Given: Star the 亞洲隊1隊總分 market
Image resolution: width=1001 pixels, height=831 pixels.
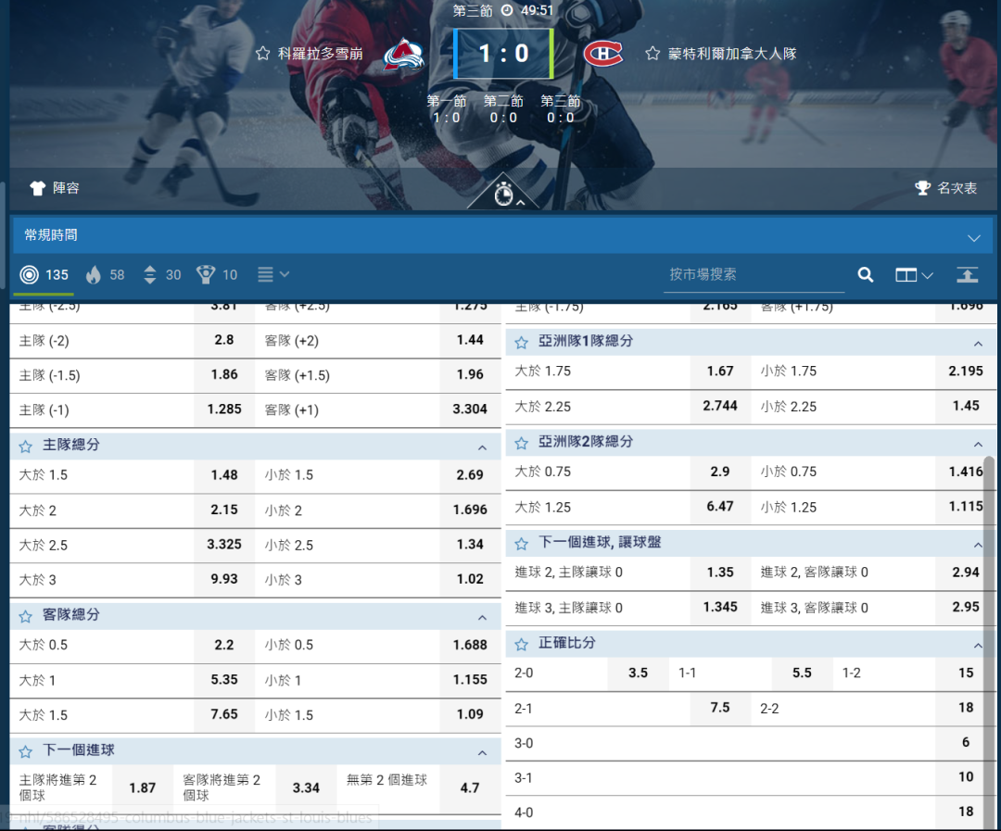Looking at the screenshot, I should pos(522,342).
